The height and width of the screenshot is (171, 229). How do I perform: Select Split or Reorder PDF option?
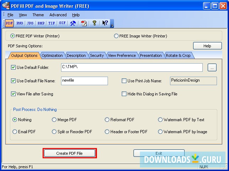click(x=54, y=132)
